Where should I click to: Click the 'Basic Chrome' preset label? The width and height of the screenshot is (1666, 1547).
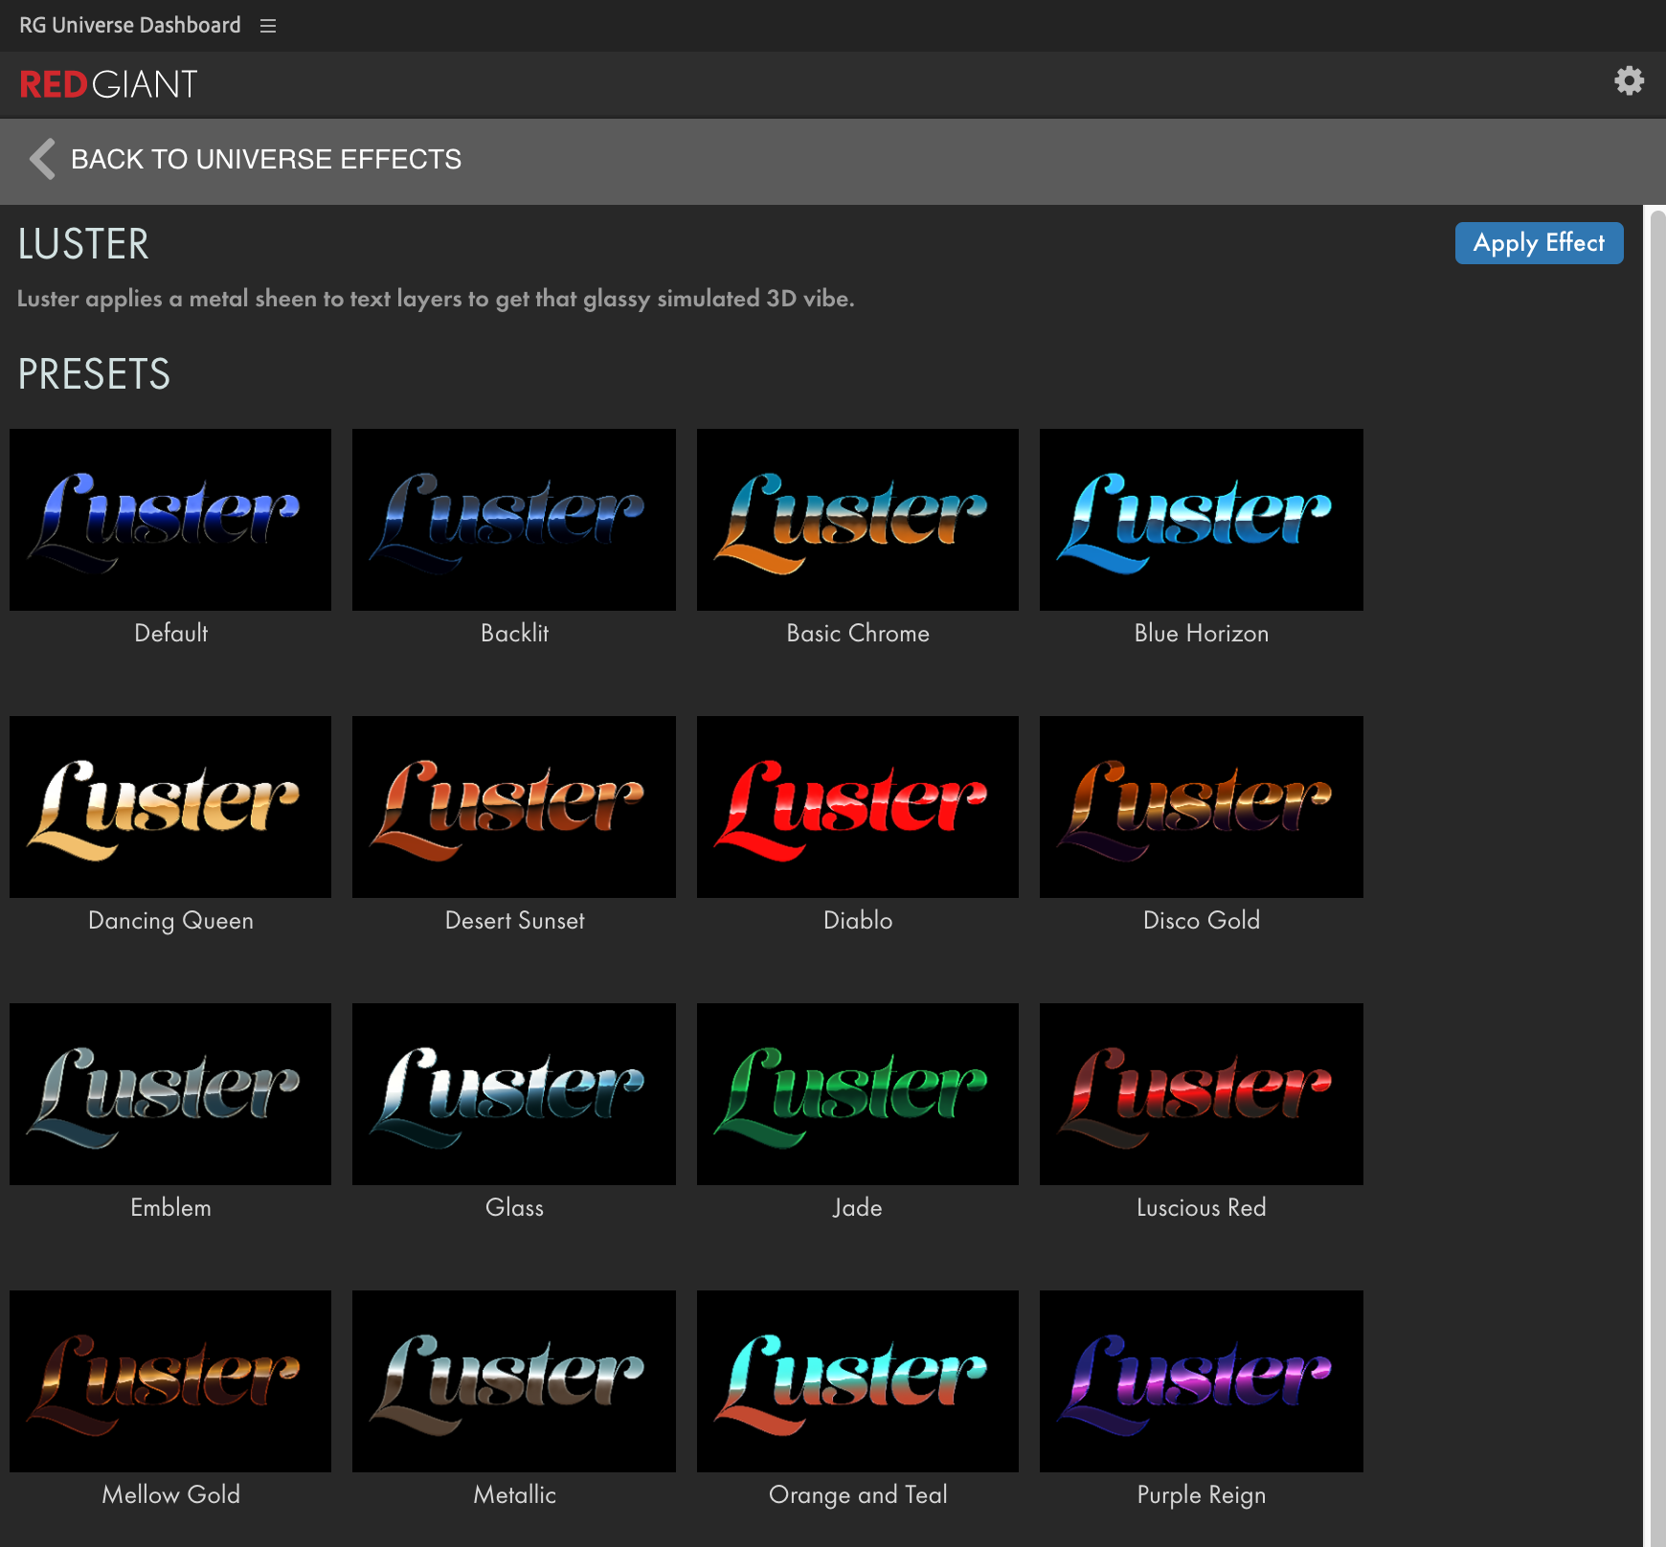(x=858, y=633)
